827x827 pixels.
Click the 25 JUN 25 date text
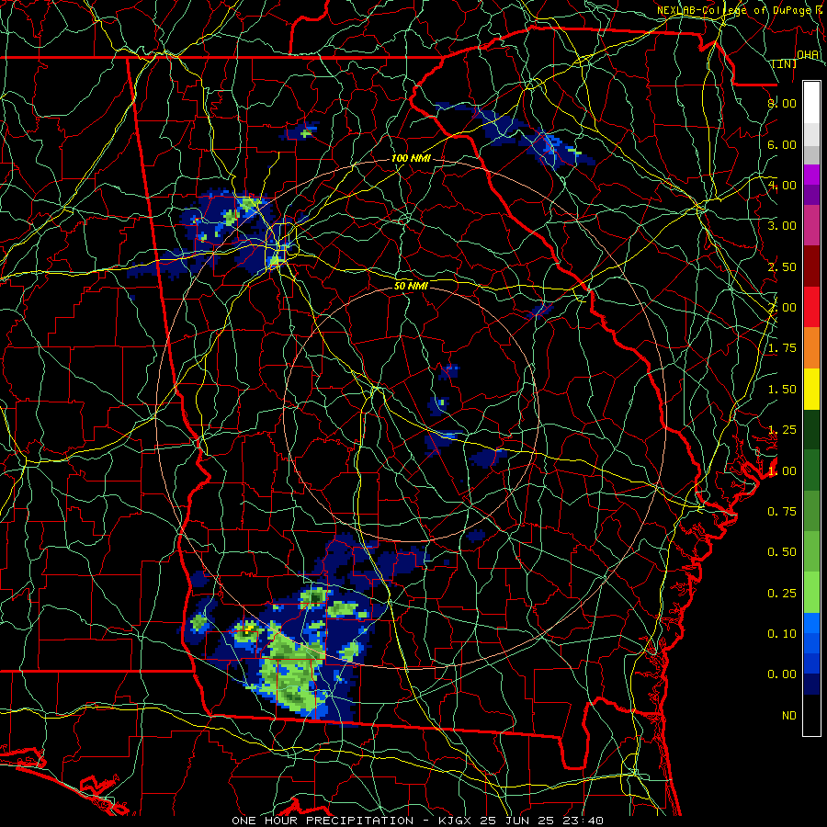[x=516, y=821]
